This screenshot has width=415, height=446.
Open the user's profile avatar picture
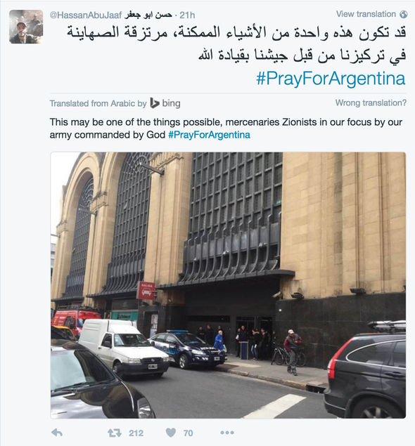pyautogui.click(x=26, y=27)
